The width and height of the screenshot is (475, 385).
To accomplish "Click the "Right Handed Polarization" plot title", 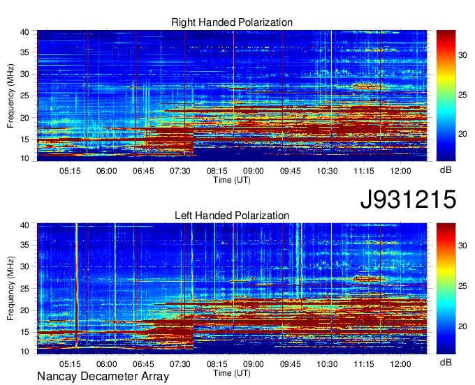I will point(232,22).
